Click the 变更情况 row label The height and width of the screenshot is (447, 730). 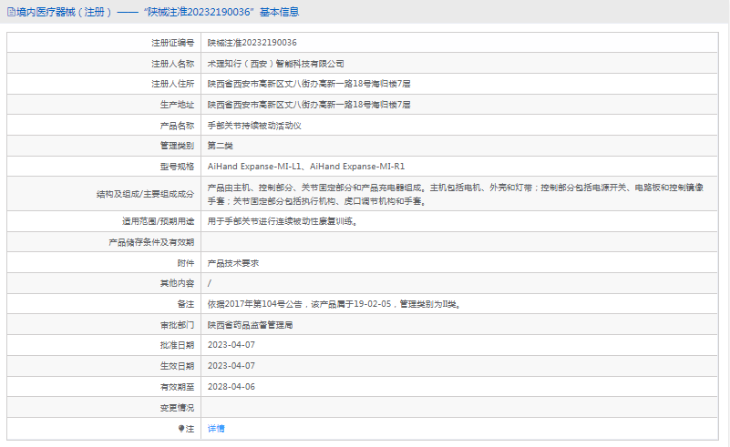coord(177,408)
